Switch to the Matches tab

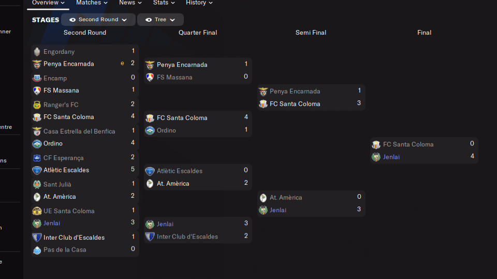point(92,3)
